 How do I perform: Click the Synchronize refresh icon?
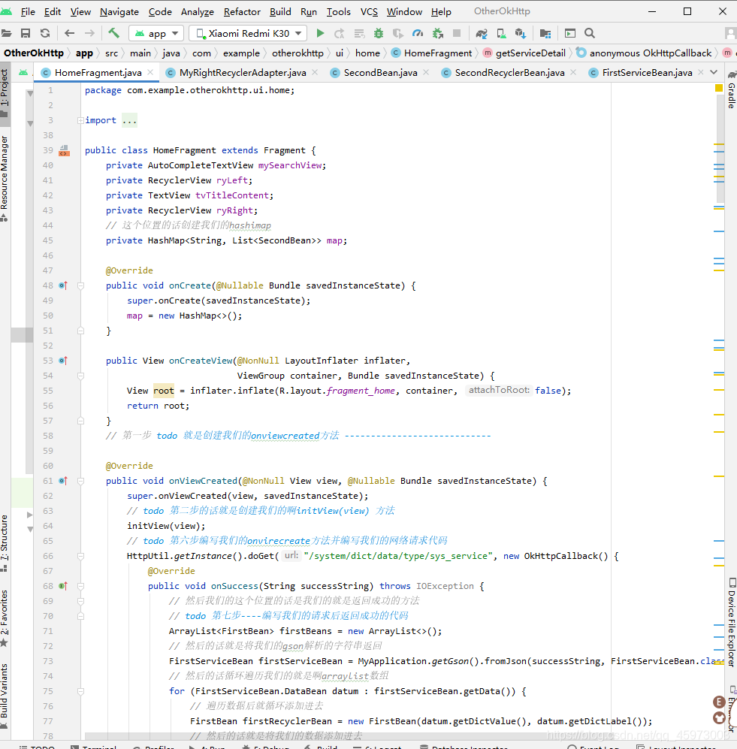coord(45,34)
